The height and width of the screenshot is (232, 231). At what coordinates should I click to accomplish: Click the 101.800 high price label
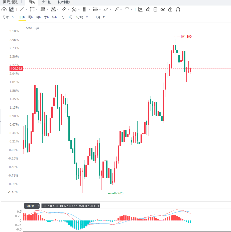tap(186, 37)
